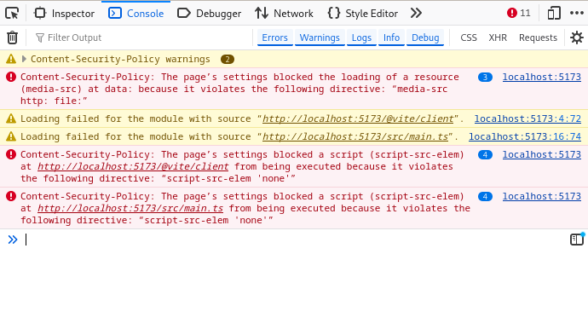
Task: Open the @vite/client URL in module warning
Action: click(x=358, y=118)
